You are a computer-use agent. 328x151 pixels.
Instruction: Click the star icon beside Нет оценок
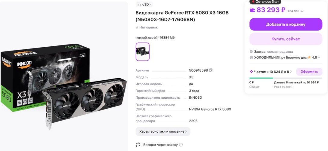coord(137,27)
